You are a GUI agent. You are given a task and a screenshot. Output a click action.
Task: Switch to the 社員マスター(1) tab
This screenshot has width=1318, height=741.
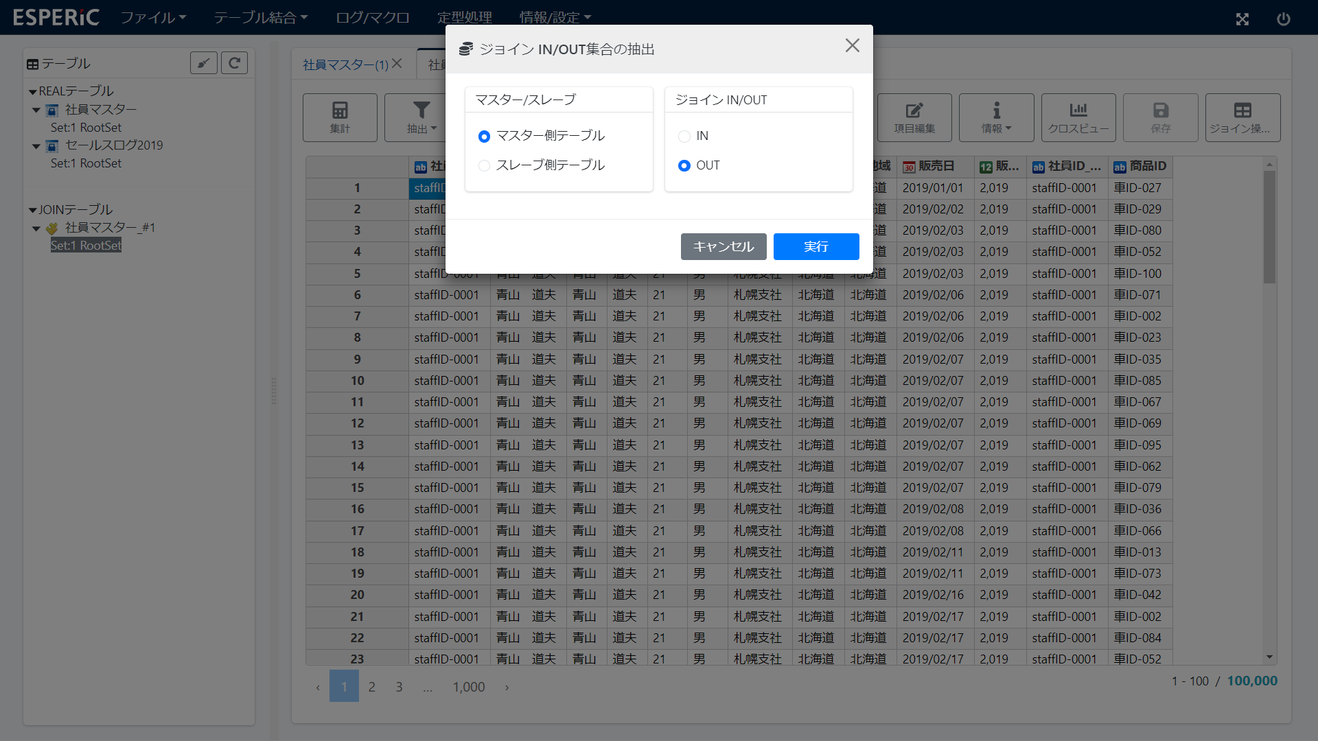(345, 64)
